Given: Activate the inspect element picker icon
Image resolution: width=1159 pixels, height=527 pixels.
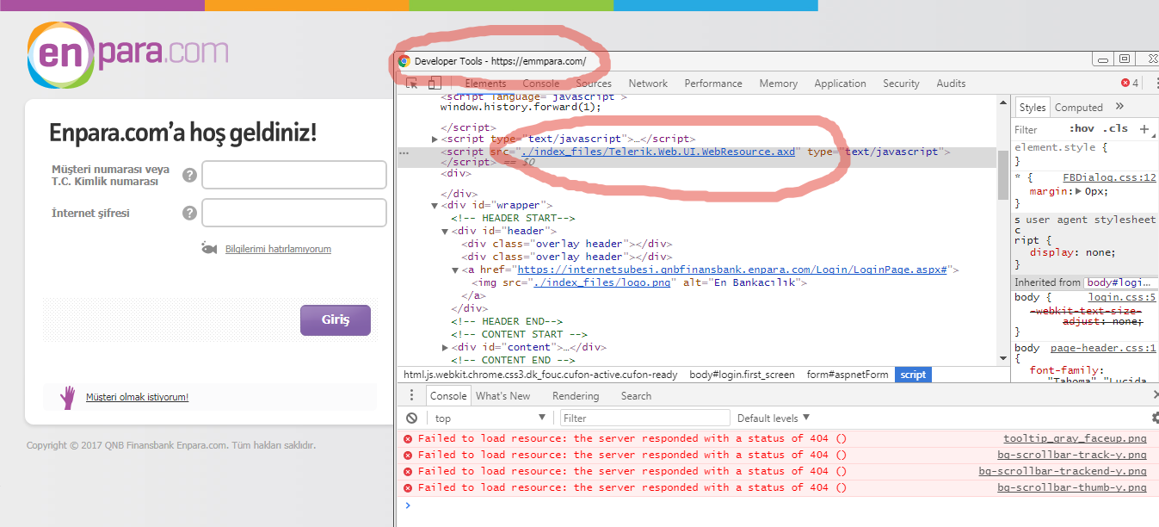Looking at the screenshot, I should (x=412, y=84).
